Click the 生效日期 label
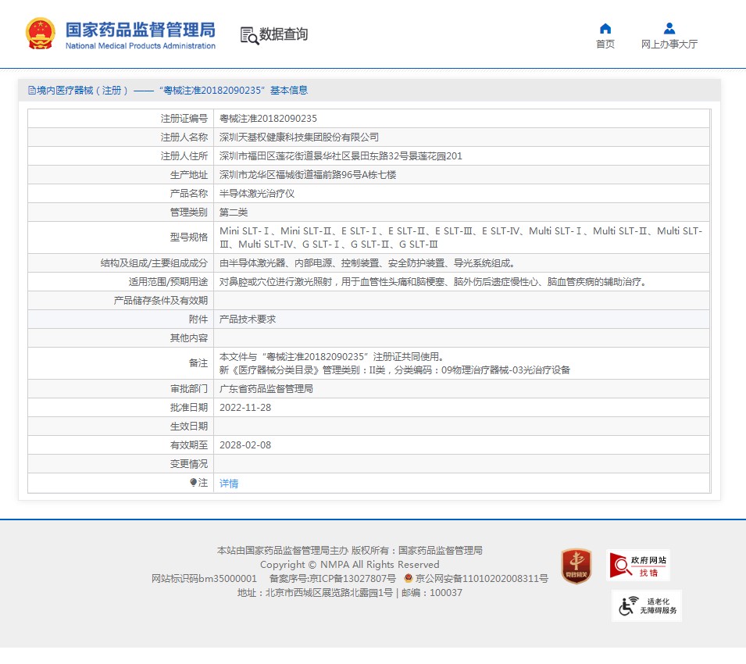The image size is (746, 664). point(189,427)
